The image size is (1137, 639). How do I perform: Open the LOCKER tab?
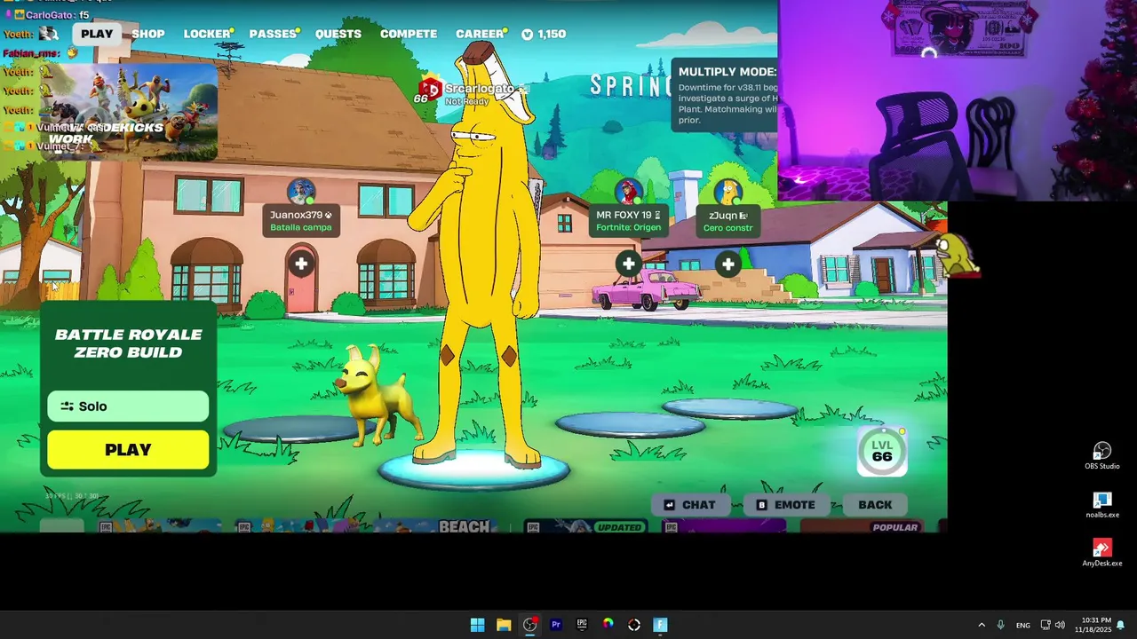207,34
